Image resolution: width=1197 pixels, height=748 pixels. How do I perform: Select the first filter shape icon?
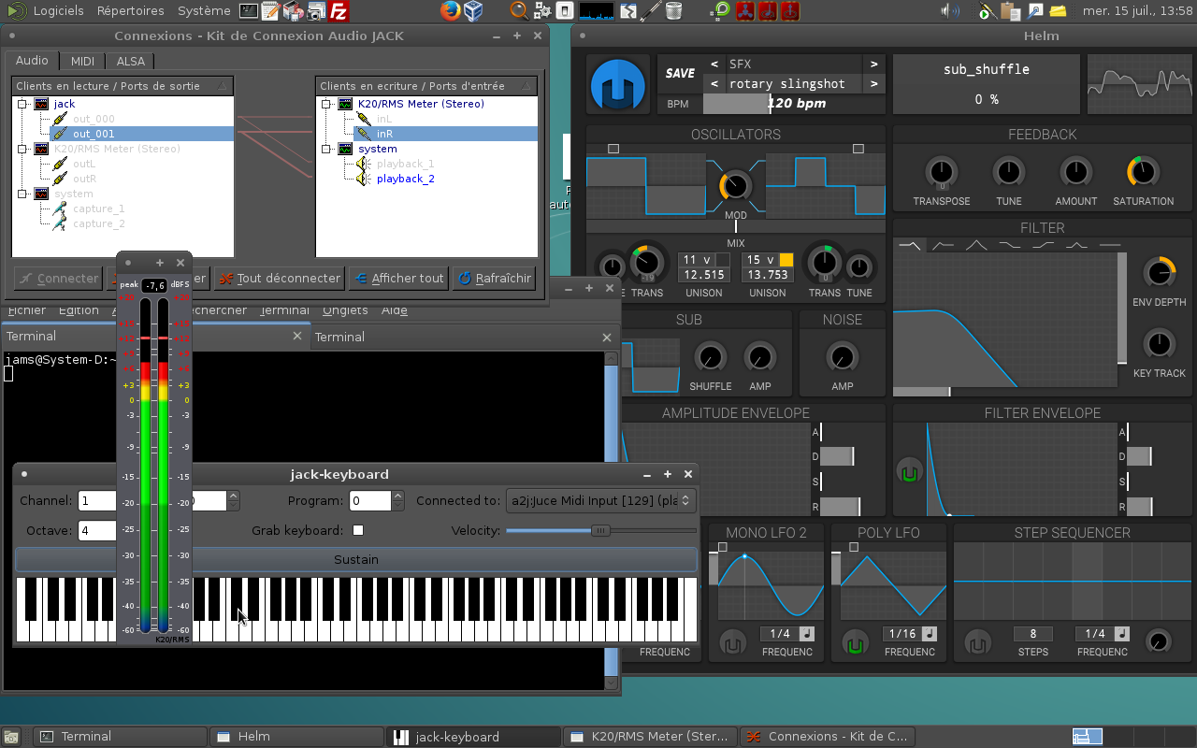coord(908,246)
